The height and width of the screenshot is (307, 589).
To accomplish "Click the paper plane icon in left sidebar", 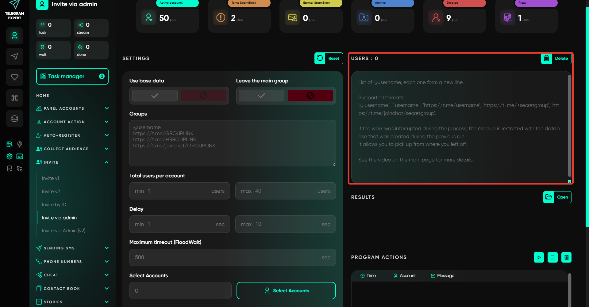I will click(14, 56).
